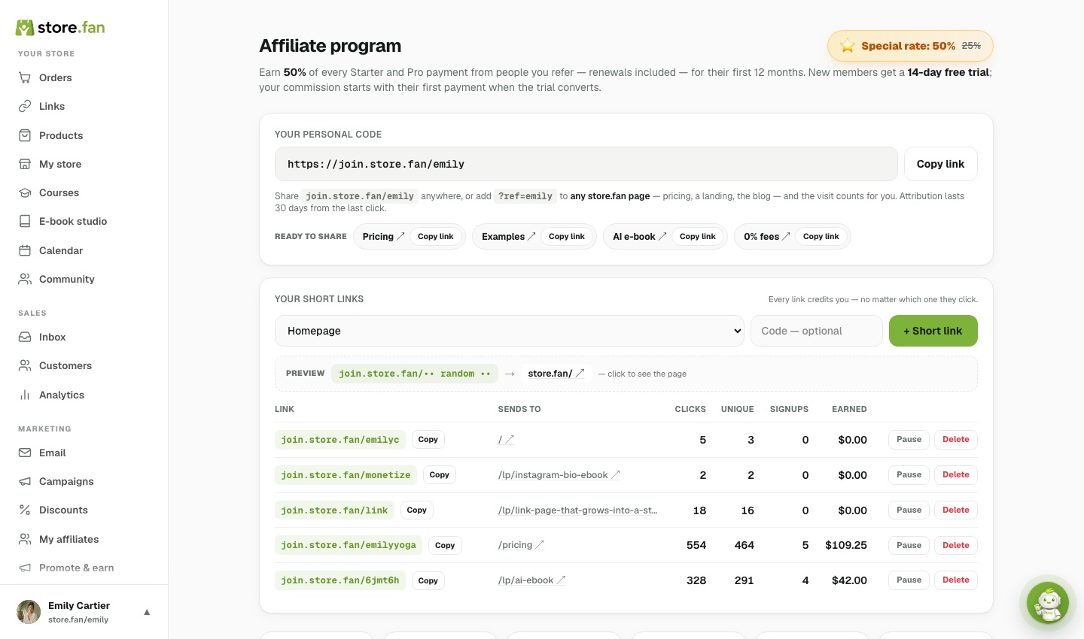The image size is (1084, 639).
Task: Click the Products bag icon
Action: (x=25, y=135)
